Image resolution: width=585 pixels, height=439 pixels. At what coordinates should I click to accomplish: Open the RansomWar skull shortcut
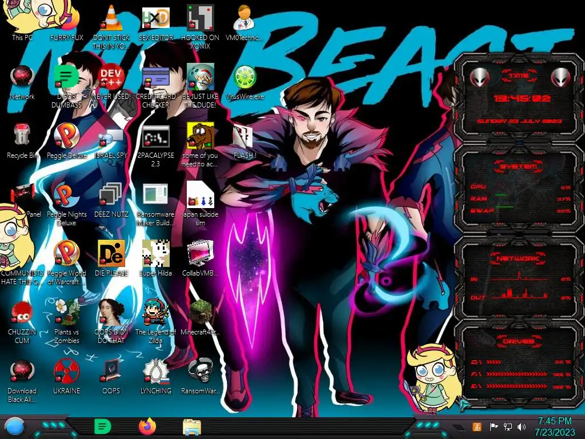(200, 371)
